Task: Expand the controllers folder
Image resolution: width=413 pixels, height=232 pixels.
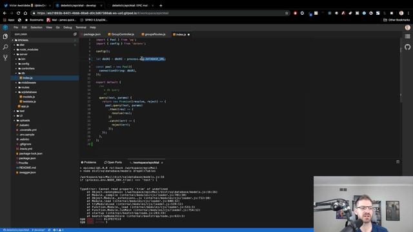Action: 28,69
